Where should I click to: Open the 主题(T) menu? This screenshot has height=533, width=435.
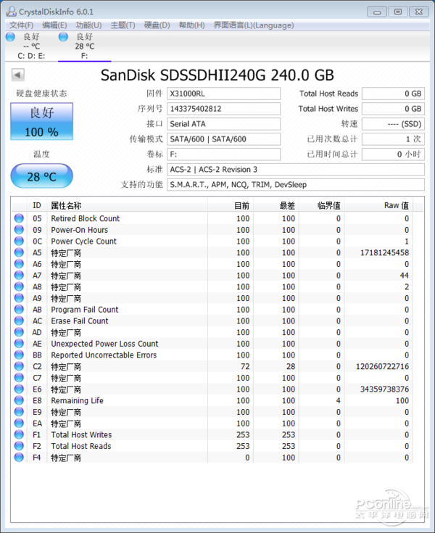tap(123, 25)
